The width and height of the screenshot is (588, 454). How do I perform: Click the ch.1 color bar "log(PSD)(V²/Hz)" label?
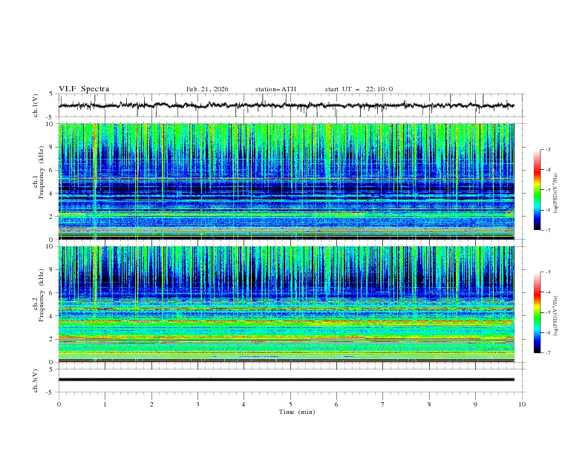pyautogui.click(x=555, y=194)
